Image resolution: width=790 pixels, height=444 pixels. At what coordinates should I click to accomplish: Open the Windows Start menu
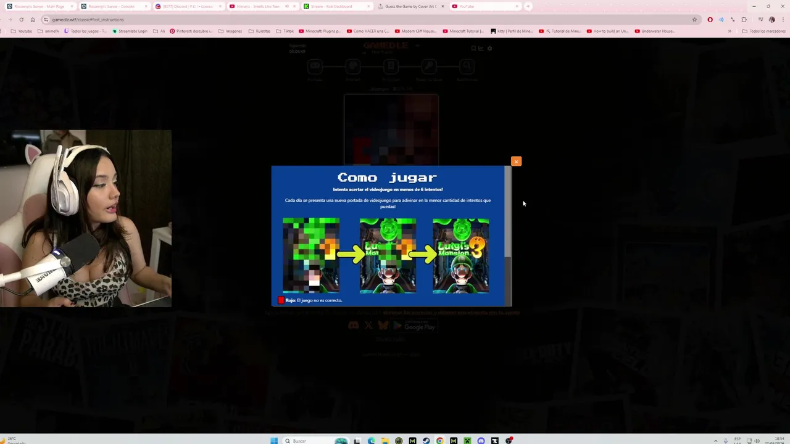[274, 440]
